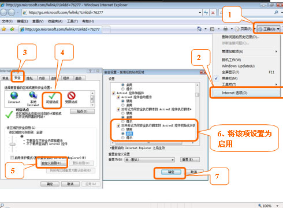Click inside the address bar URL field

[x=111, y=13]
